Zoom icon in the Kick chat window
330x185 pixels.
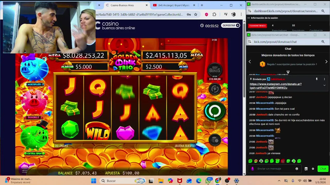click(323, 42)
